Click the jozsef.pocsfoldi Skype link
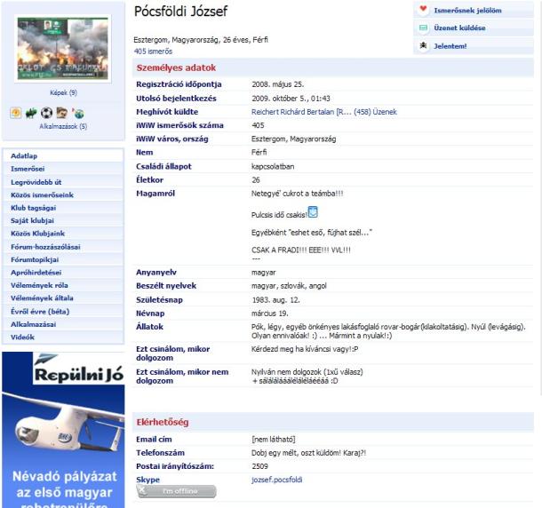 click(x=277, y=480)
